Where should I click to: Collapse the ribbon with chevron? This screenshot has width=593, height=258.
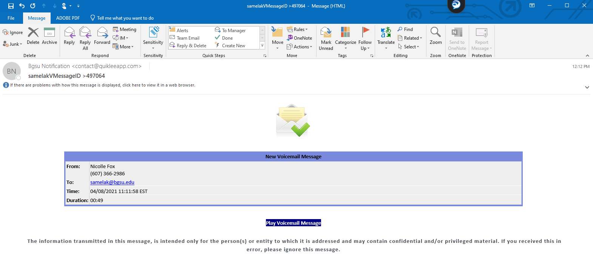[x=587, y=56]
